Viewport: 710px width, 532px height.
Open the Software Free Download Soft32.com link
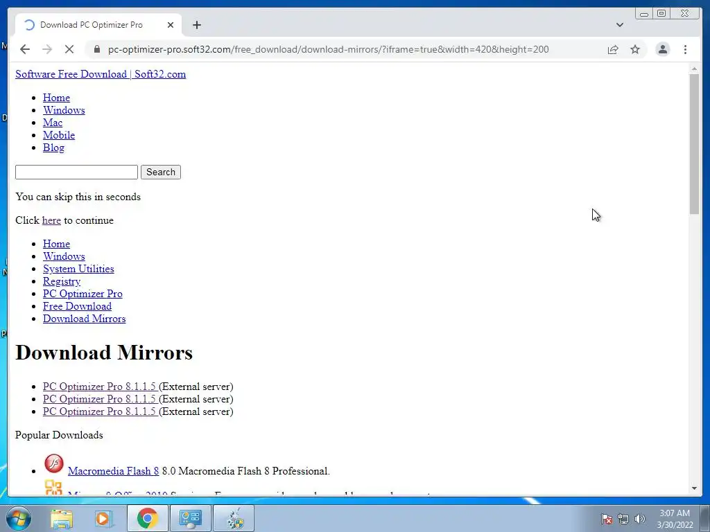[101, 74]
